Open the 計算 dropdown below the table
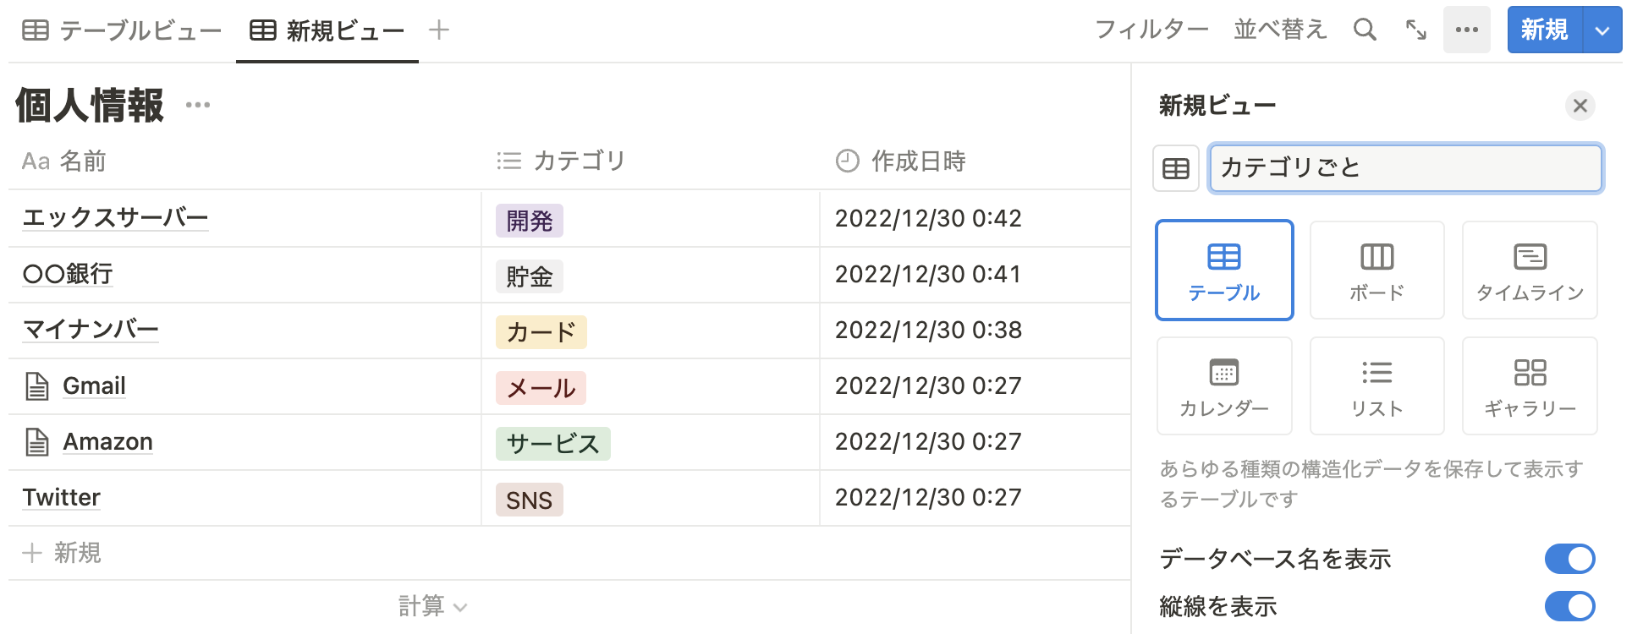The height and width of the screenshot is (634, 1643). [x=432, y=606]
